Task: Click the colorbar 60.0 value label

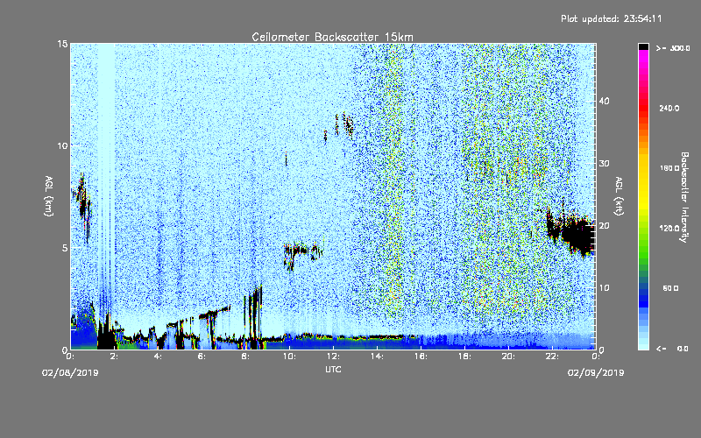Action: point(670,288)
